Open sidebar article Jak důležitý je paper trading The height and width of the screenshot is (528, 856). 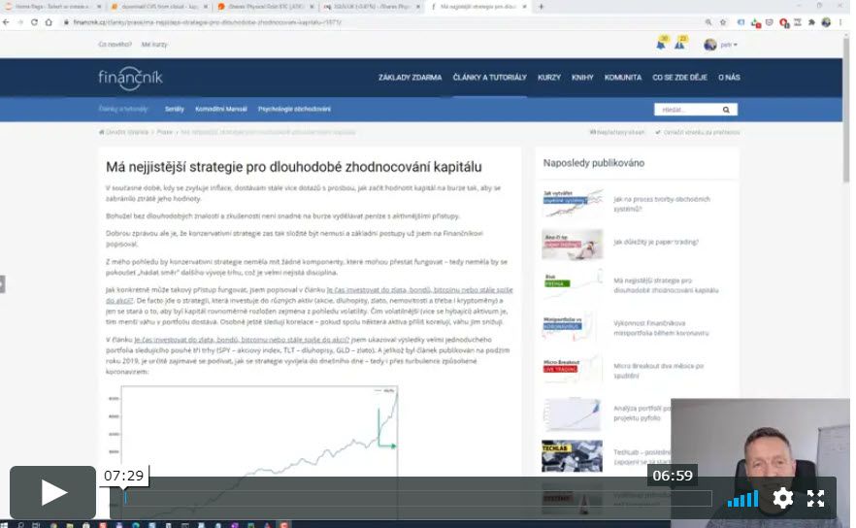[x=656, y=242]
